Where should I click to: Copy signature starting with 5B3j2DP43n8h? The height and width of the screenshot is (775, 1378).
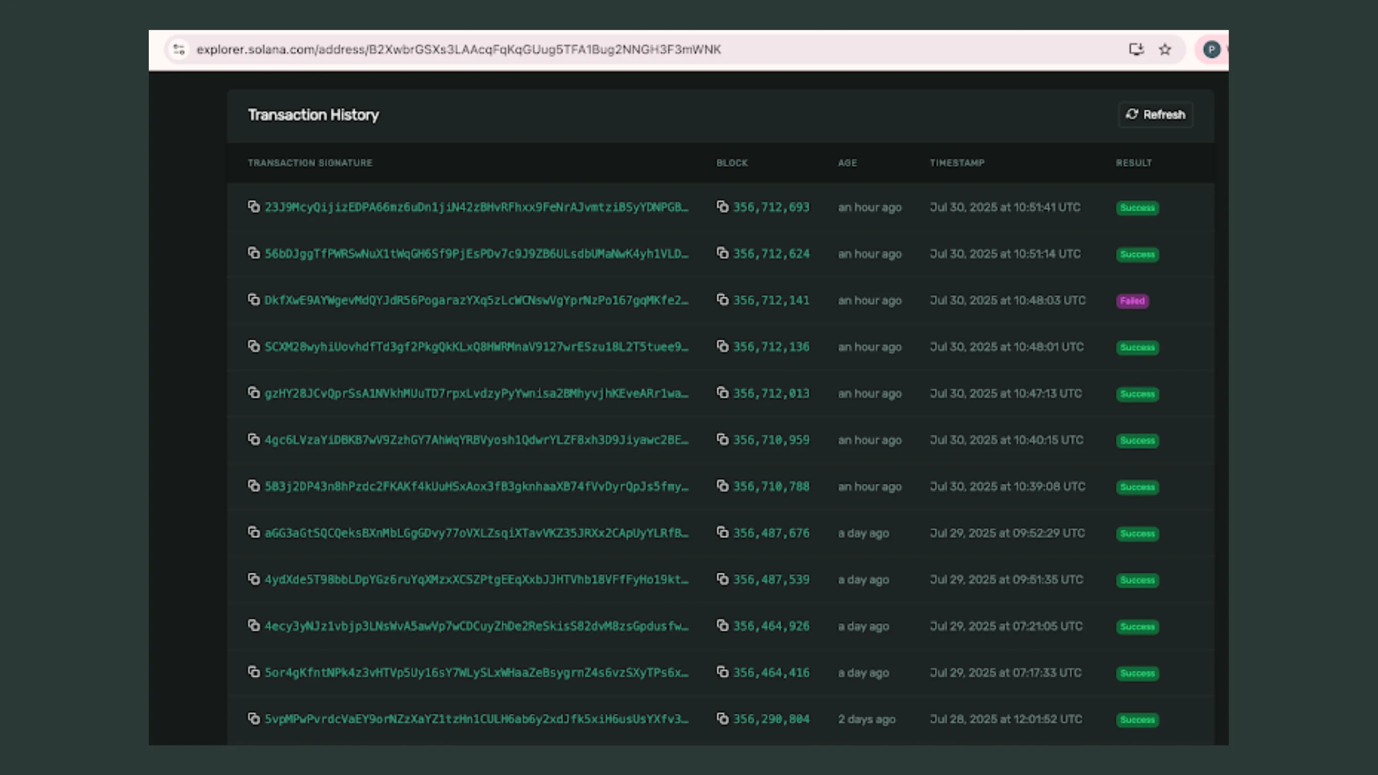click(x=254, y=486)
